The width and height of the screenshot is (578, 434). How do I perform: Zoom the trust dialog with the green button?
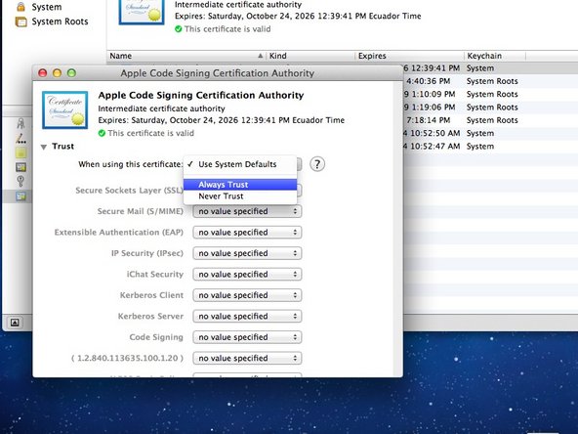point(71,73)
